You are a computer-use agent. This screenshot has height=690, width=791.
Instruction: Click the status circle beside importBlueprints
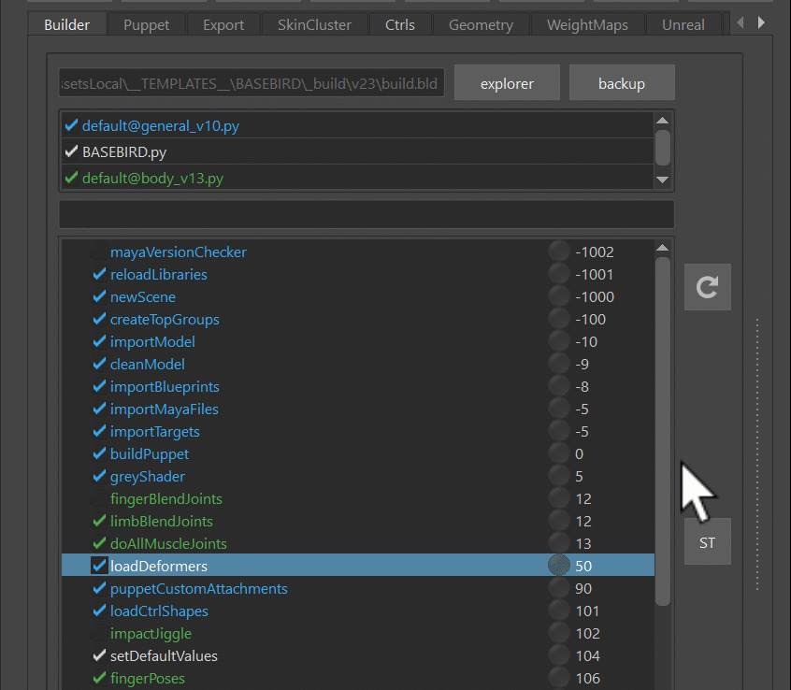click(x=559, y=386)
